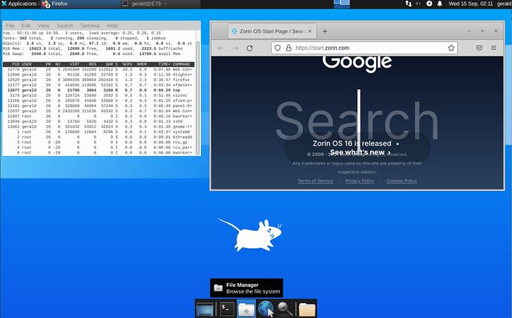Open the plain folder icon in dock

coord(307,310)
